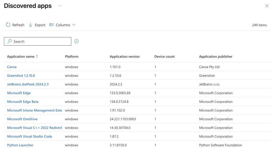This screenshot has height=148, width=271.
Task: Click windows platform in Python Launcher row
Action: click(x=72, y=145)
